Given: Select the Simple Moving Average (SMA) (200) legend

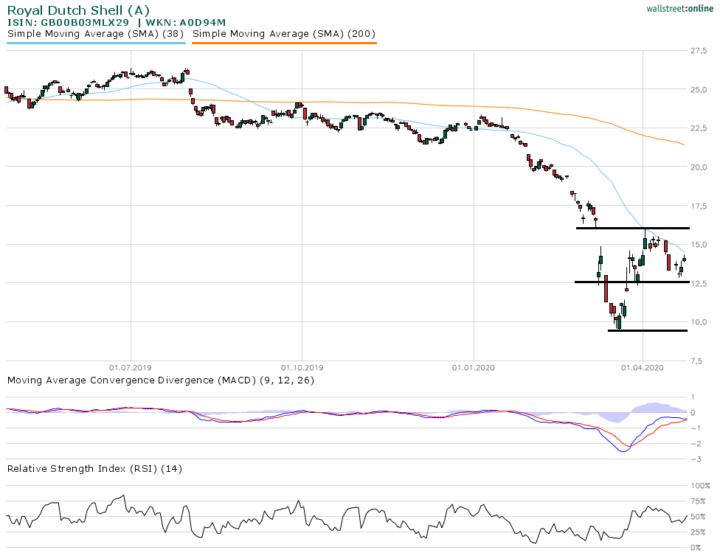Looking at the screenshot, I should (284, 33).
